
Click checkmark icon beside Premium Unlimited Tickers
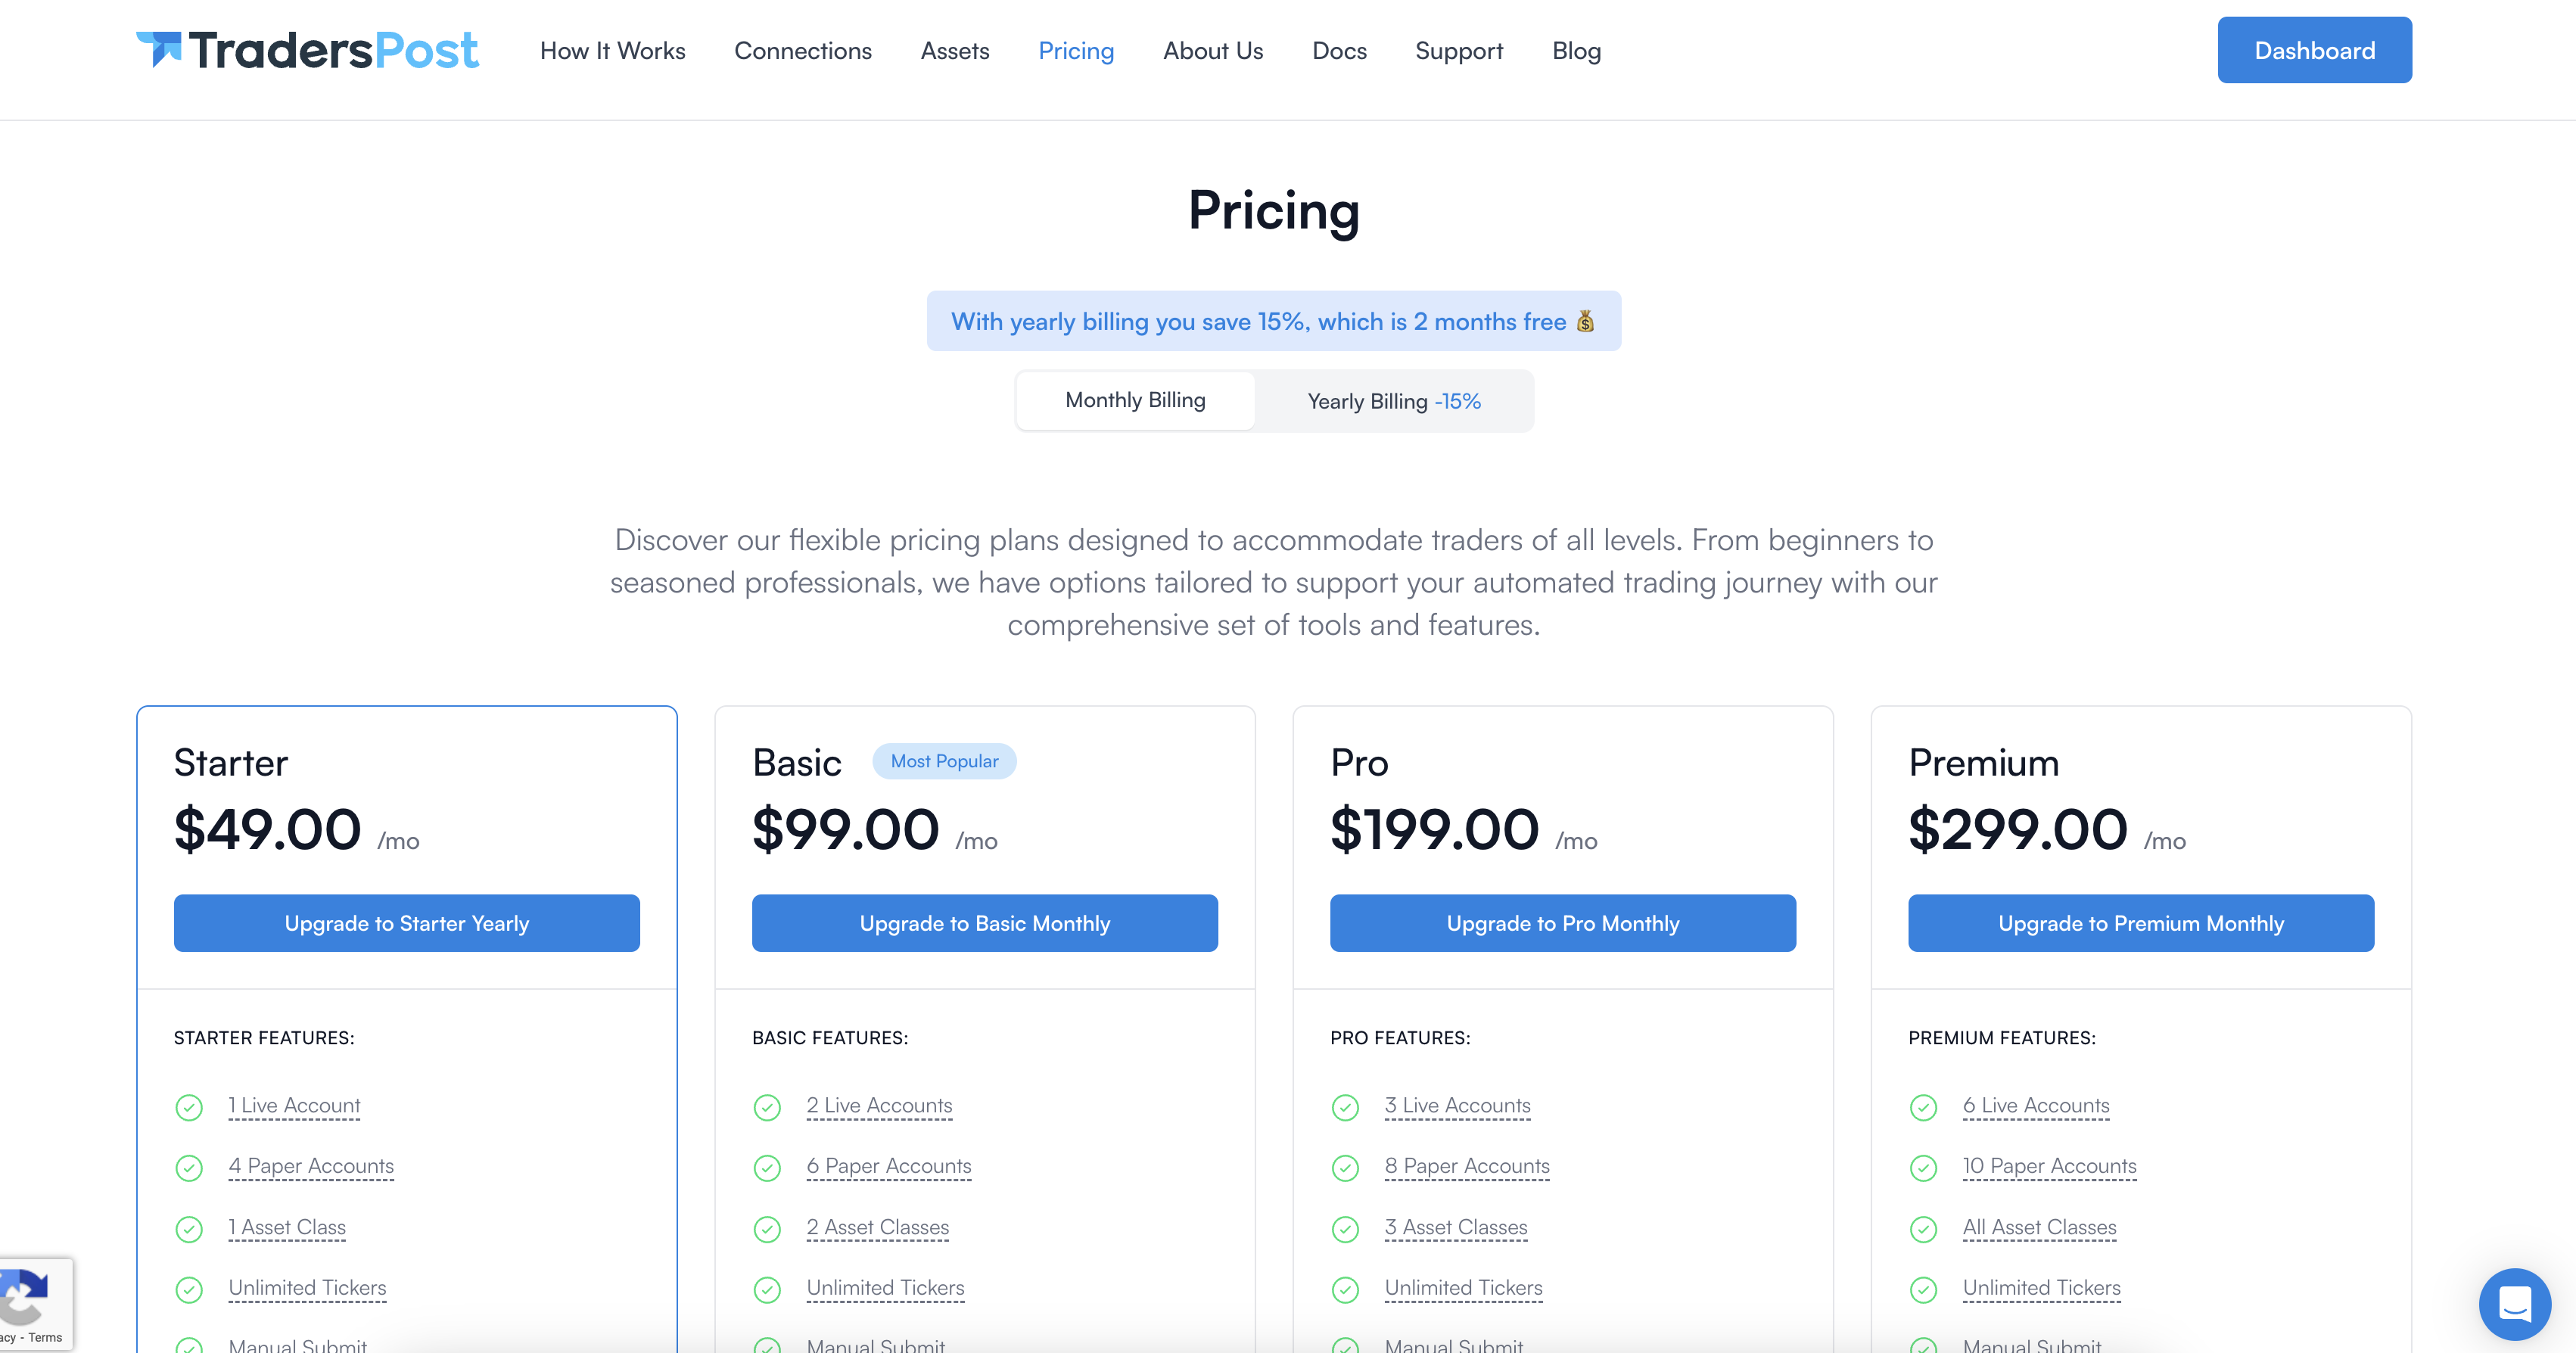pos(1923,1289)
